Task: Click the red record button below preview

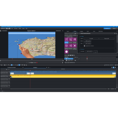Action: point(37,63)
